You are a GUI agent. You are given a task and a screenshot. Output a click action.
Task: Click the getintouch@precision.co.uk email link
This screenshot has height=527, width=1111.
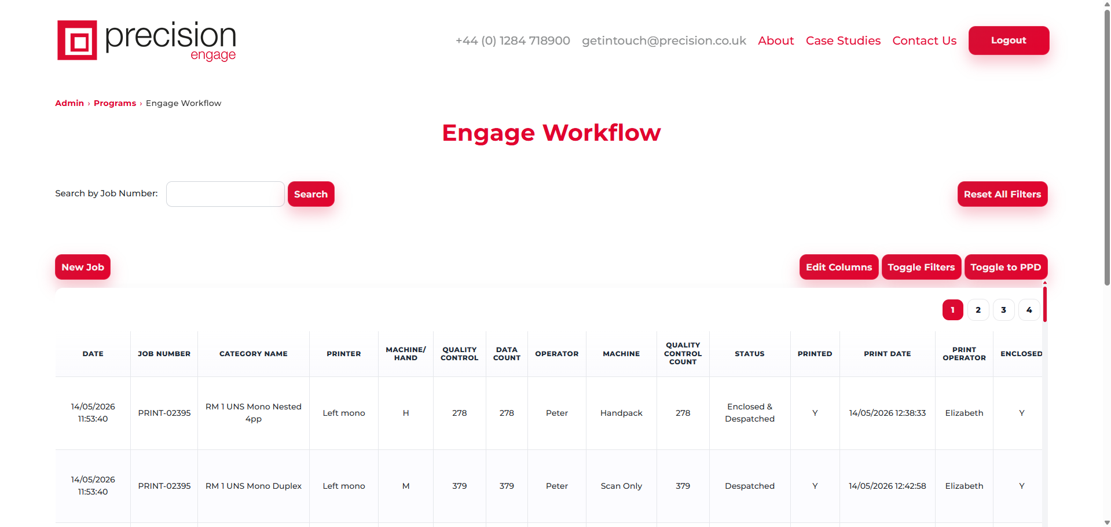[x=664, y=41]
